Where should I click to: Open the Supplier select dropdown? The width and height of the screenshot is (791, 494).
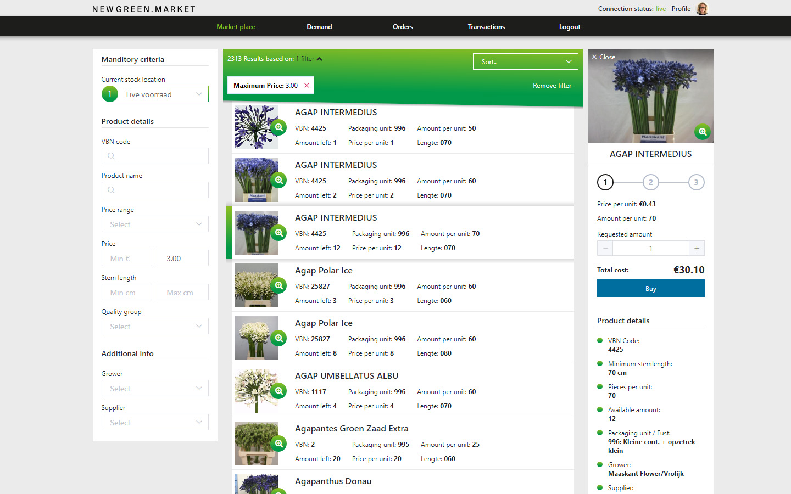(155, 422)
